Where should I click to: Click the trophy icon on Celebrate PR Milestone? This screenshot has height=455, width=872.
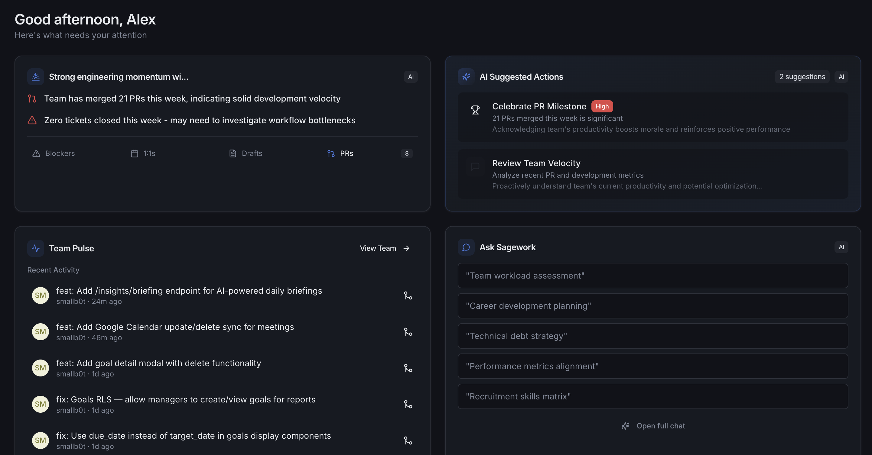click(475, 110)
